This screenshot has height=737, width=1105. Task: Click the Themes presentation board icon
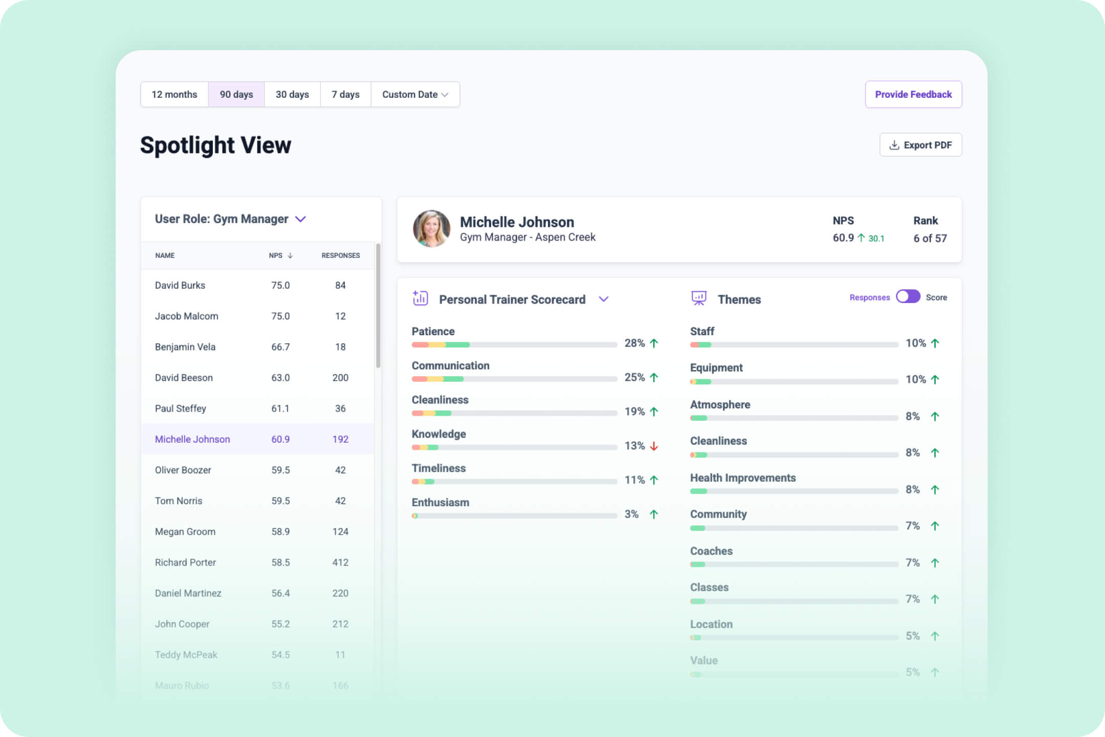click(x=699, y=298)
